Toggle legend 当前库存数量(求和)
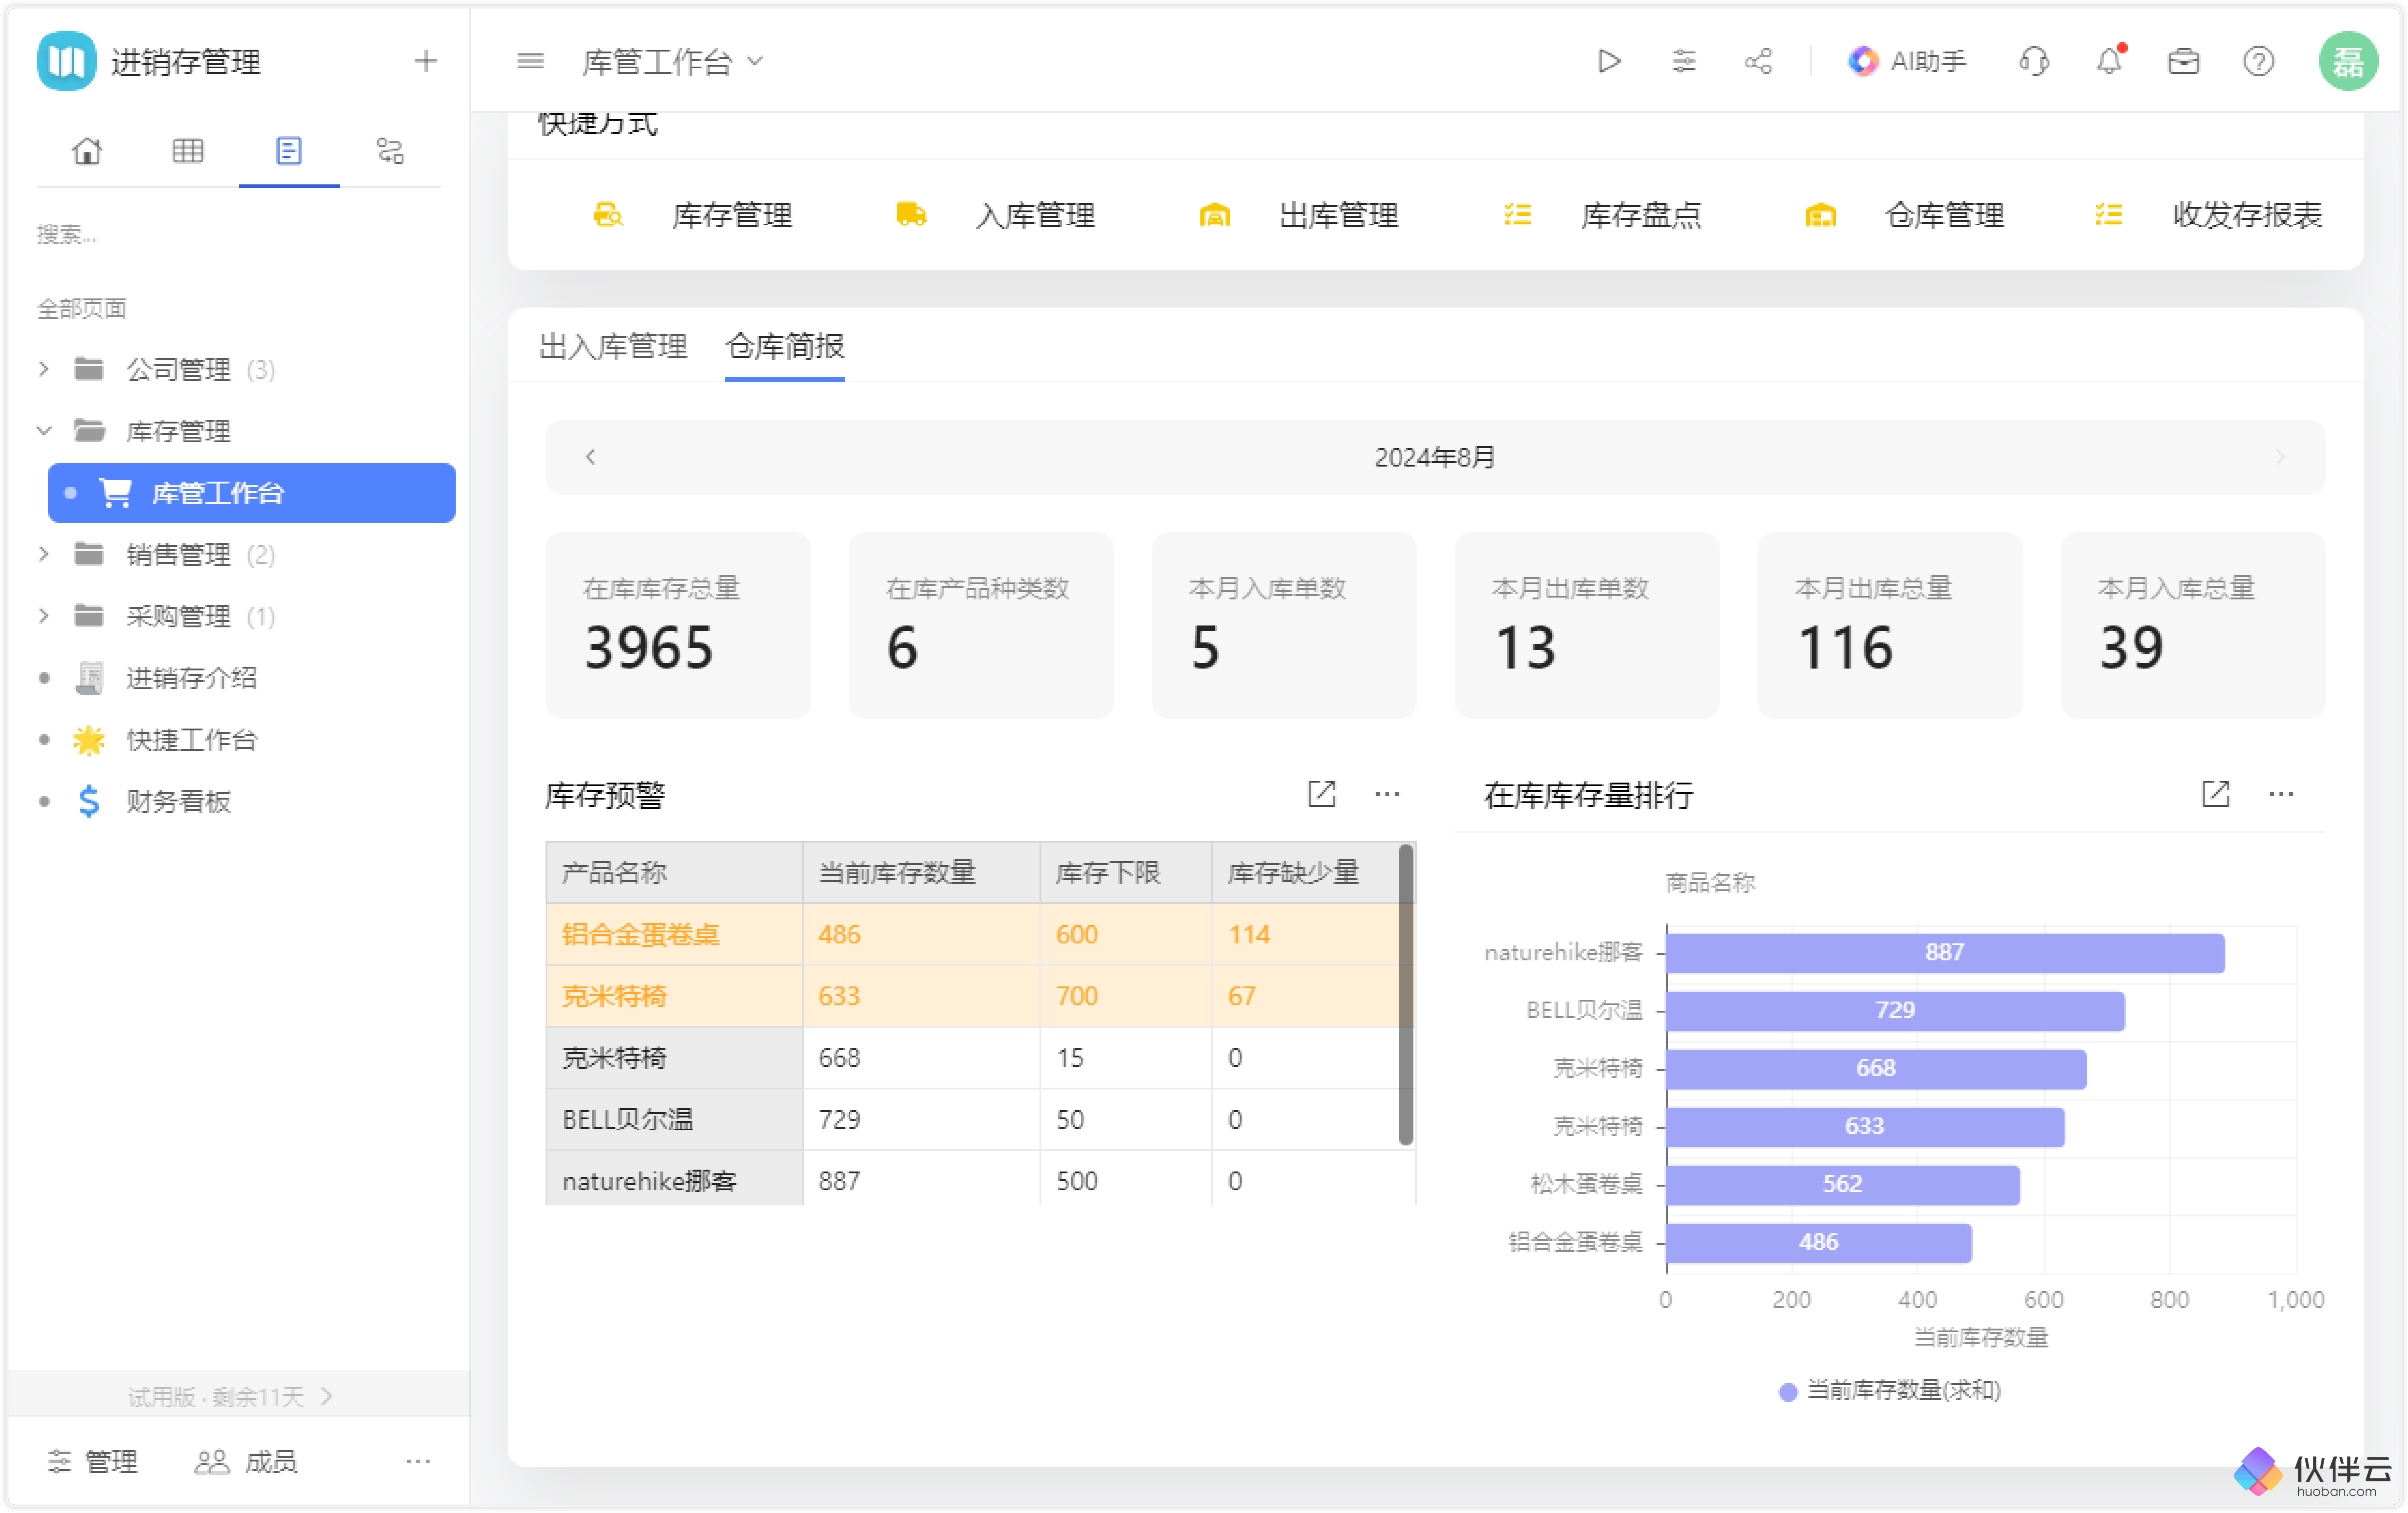 coord(1890,1391)
